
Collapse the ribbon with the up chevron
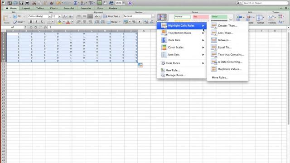pyautogui.click(x=281, y=8)
